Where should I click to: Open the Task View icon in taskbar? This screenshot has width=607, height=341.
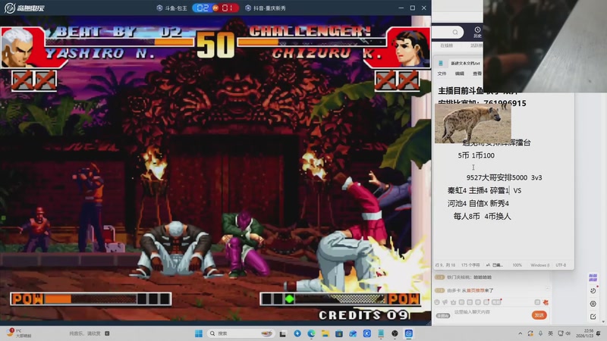pos(282,333)
